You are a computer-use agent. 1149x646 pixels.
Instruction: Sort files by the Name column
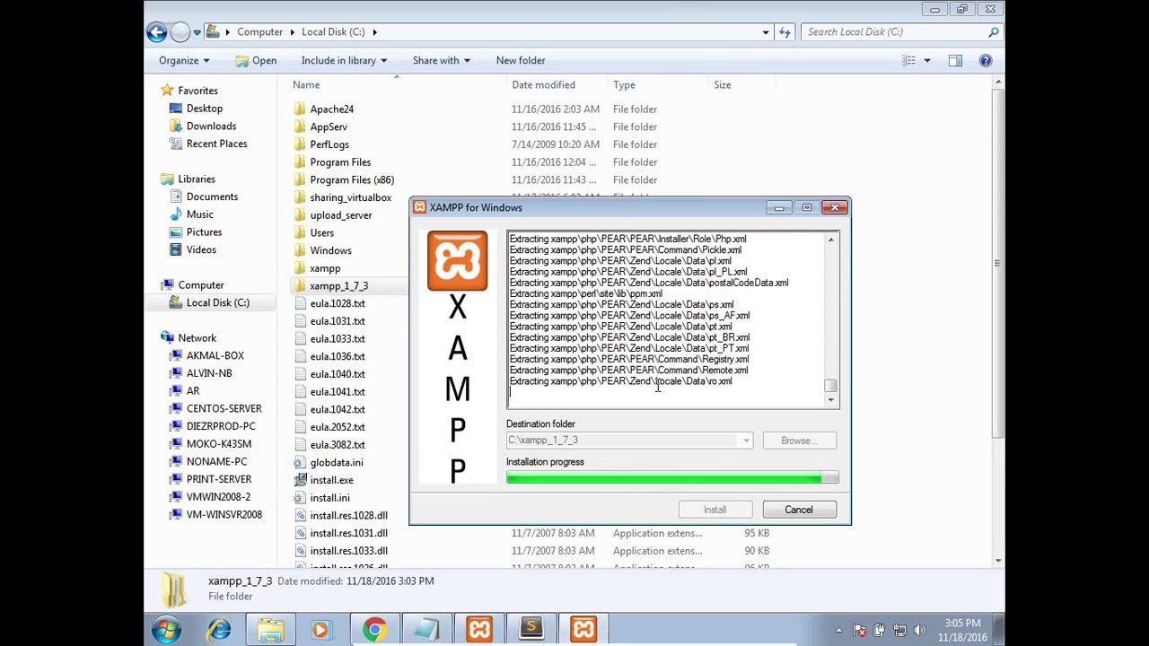[305, 84]
